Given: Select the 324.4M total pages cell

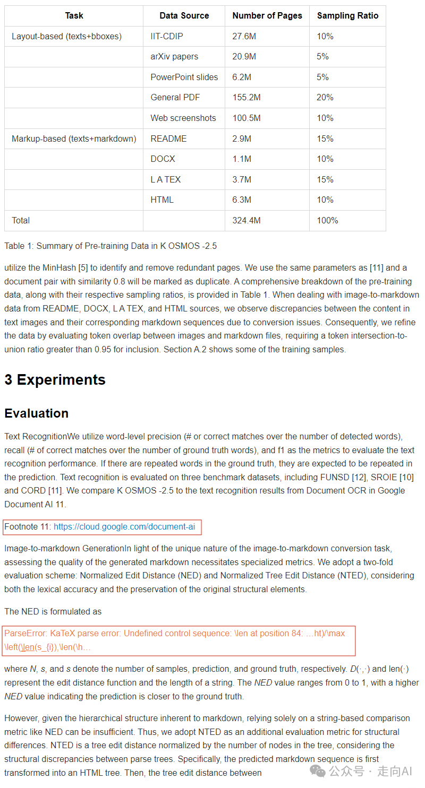Looking at the screenshot, I should pyautogui.click(x=246, y=220).
